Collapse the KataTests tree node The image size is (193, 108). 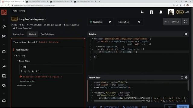click(15, 55)
